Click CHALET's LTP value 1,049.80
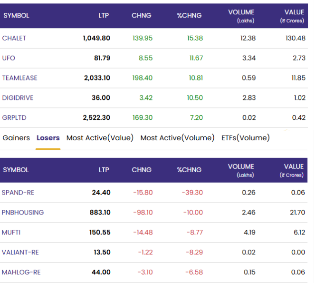 [x=96, y=38]
